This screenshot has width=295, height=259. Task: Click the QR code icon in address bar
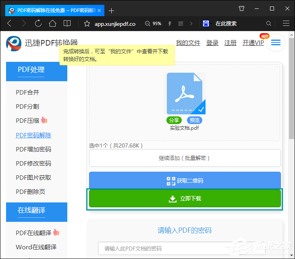181,24
